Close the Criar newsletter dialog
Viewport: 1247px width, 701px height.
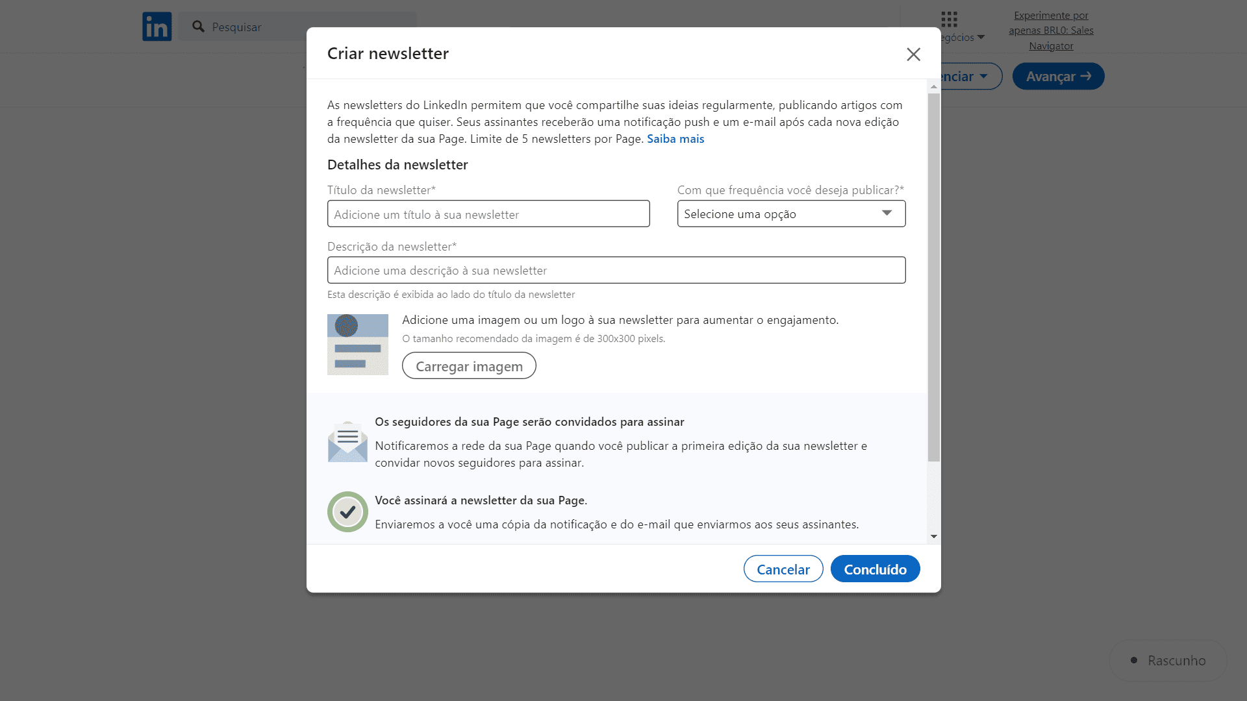(x=913, y=55)
